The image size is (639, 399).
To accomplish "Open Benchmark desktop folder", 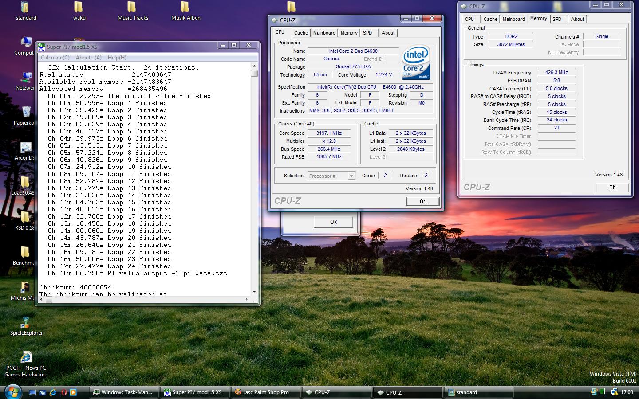I will 24,256.
